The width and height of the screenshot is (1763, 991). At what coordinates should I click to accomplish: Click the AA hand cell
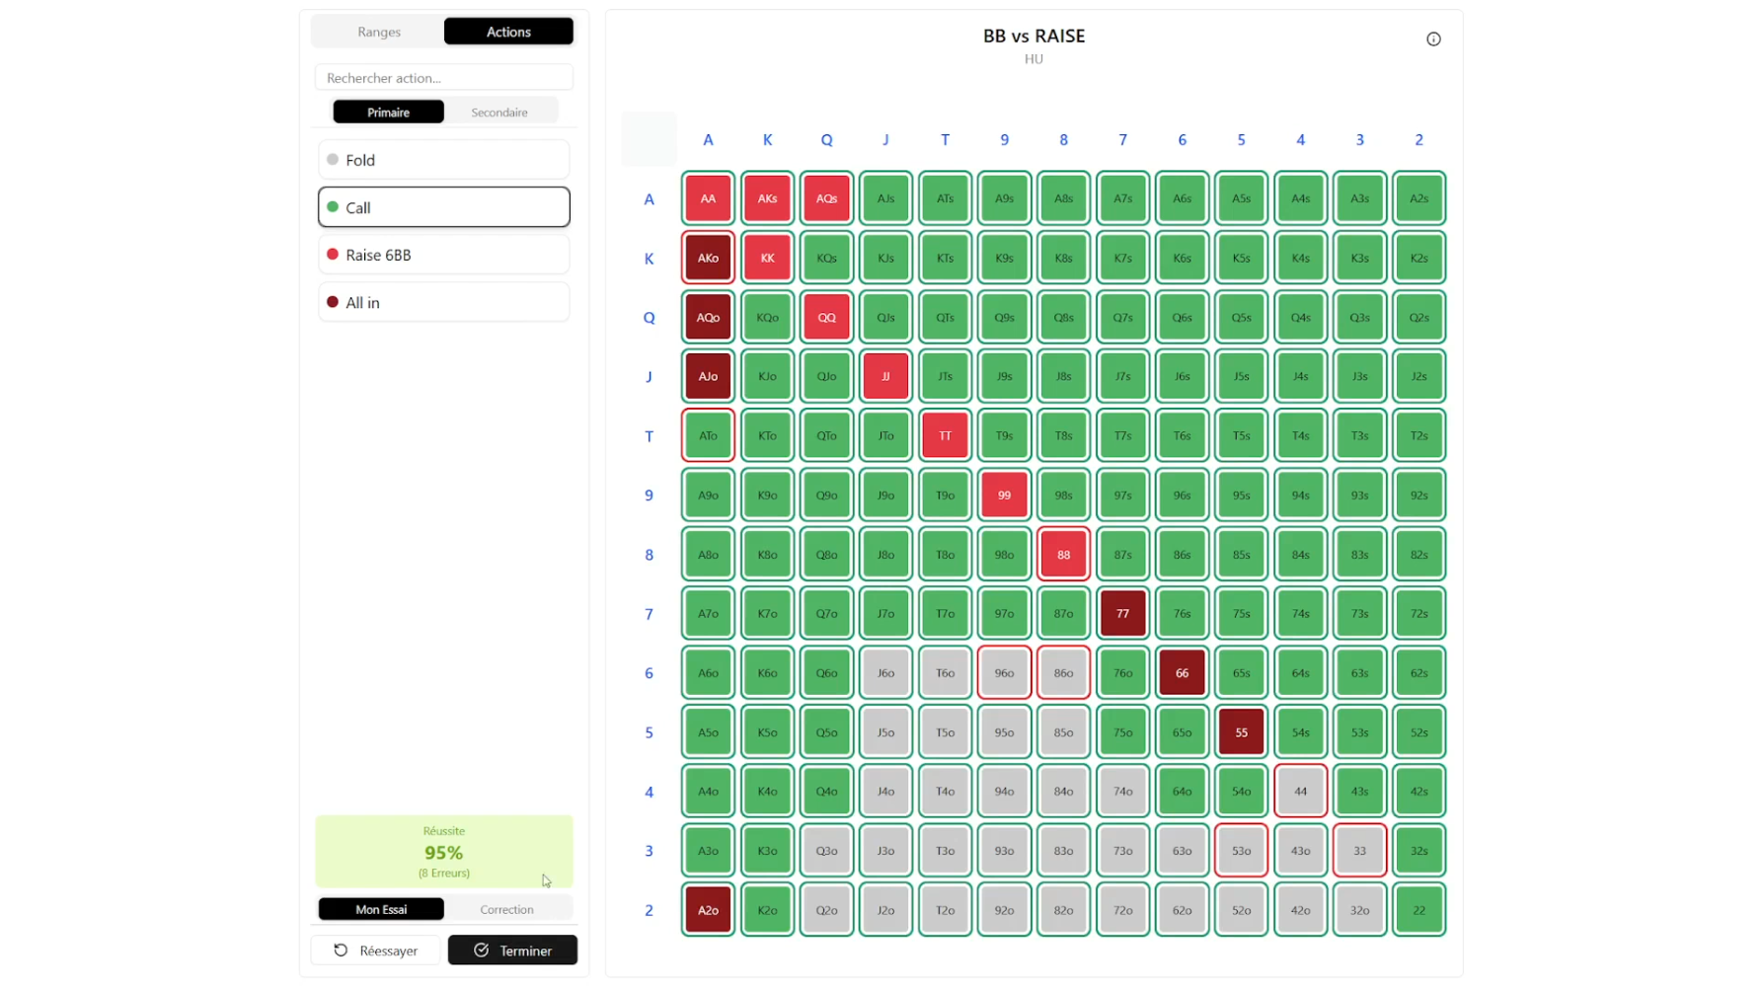[708, 198]
